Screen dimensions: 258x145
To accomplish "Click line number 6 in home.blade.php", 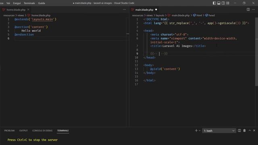I will pos(8,39).
